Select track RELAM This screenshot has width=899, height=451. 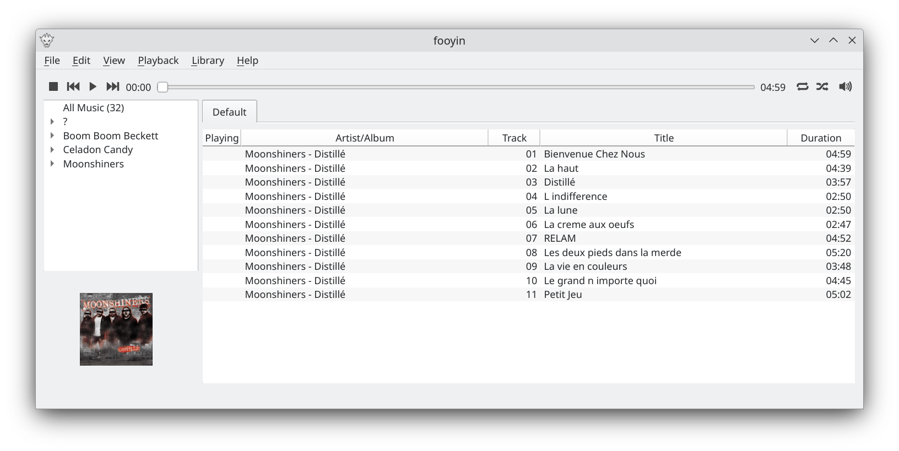tap(560, 238)
